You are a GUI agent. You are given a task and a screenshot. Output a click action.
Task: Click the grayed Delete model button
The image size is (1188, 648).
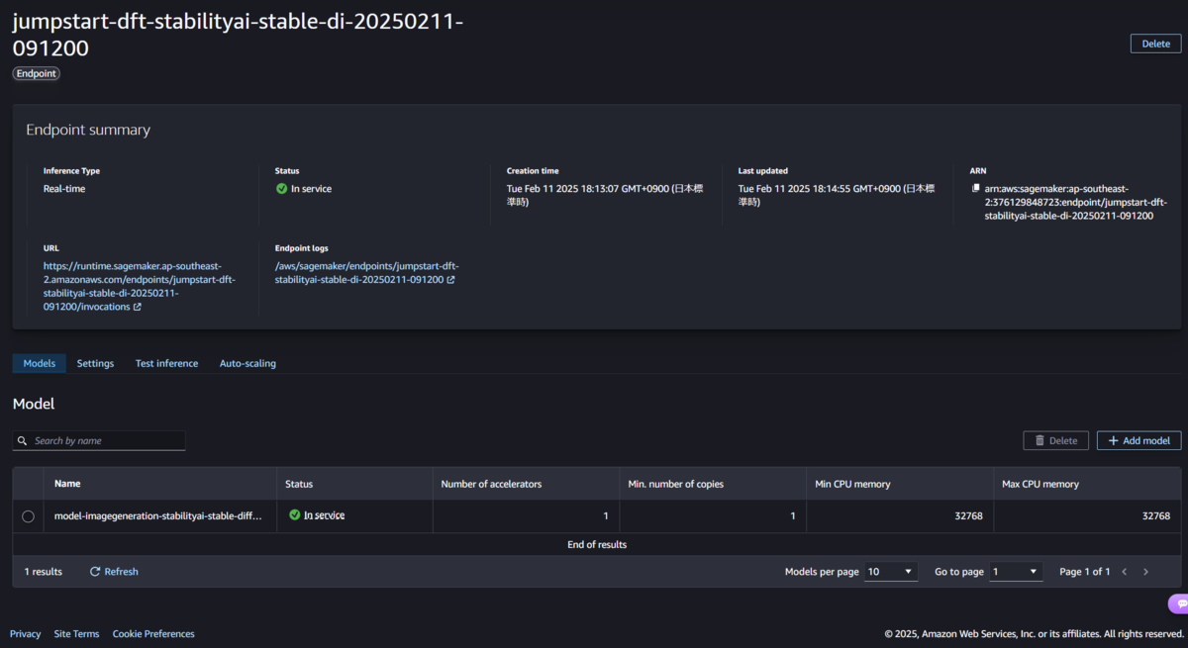[x=1055, y=440]
